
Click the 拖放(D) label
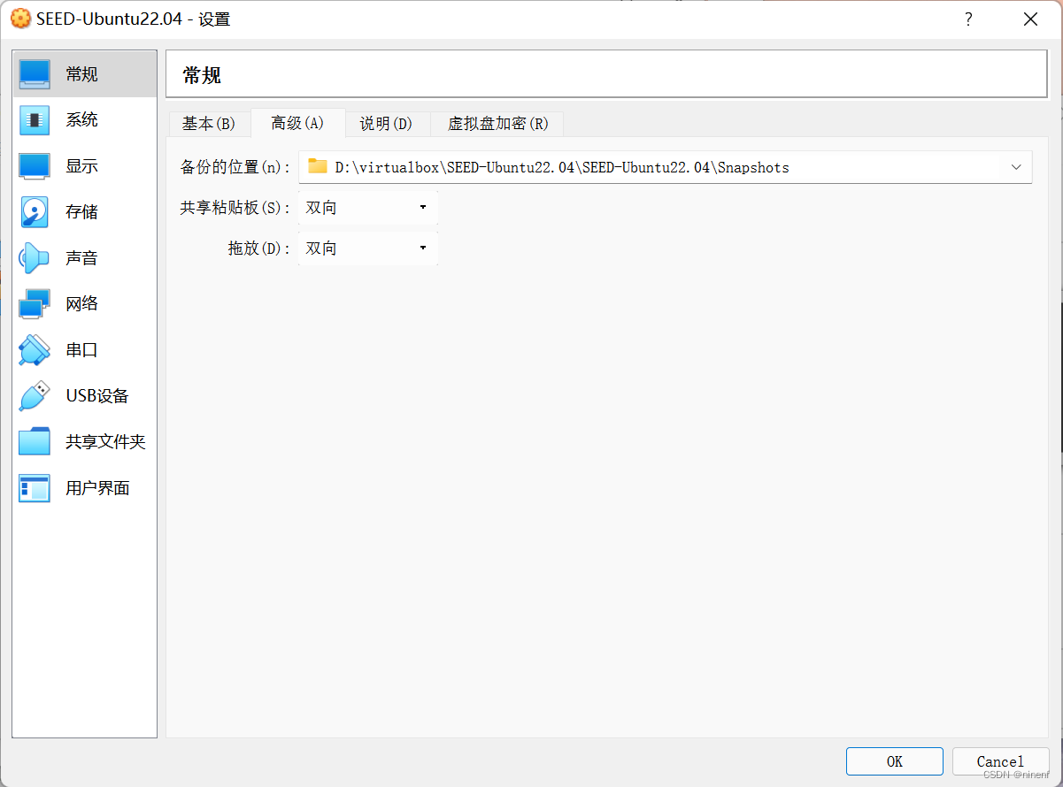click(259, 248)
